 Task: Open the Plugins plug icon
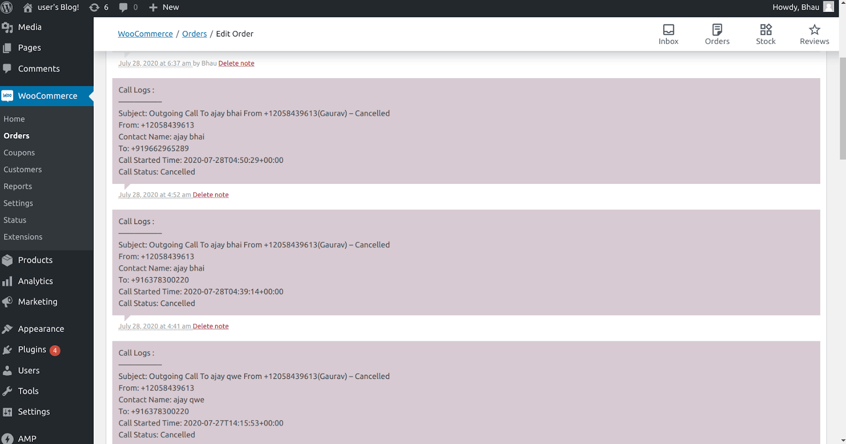click(x=7, y=350)
